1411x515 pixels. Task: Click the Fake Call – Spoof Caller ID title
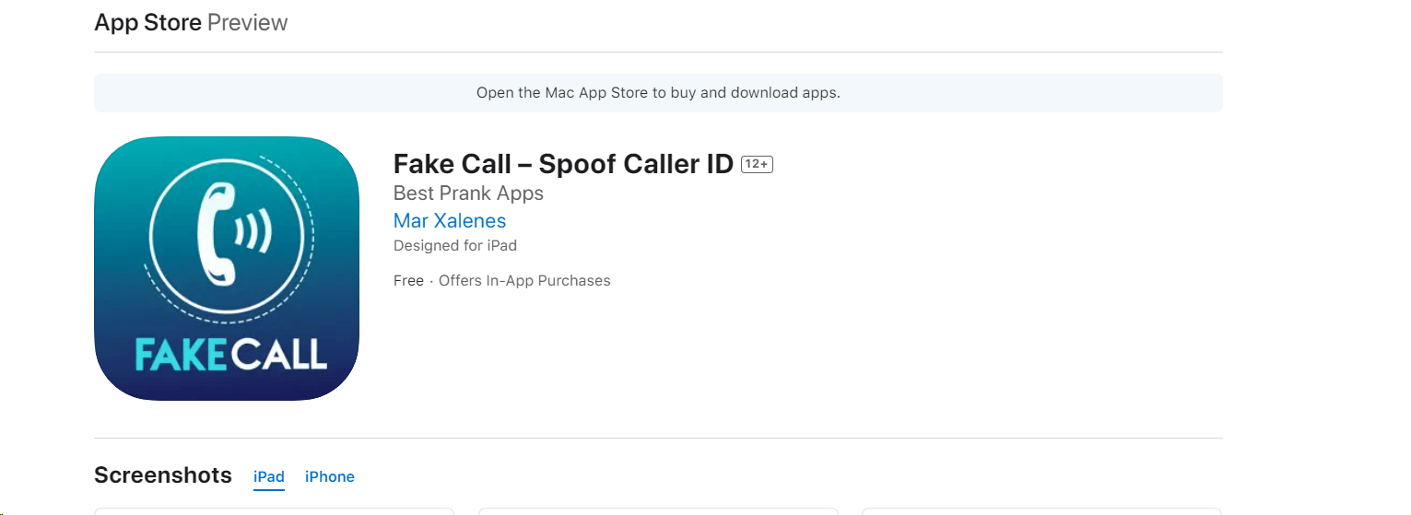(x=563, y=164)
